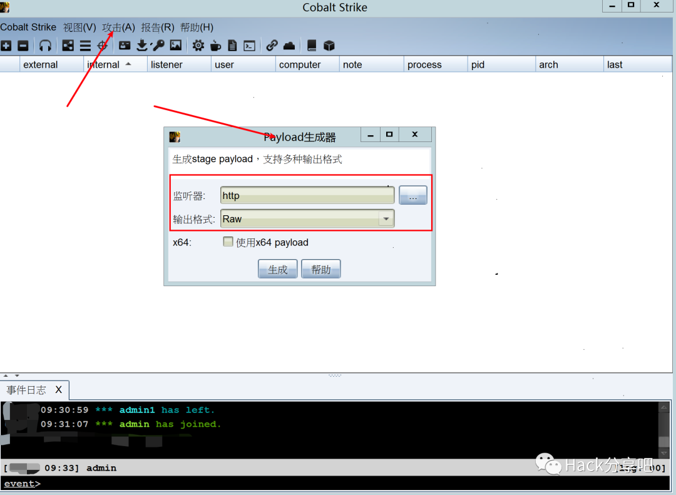This screenshot has width=676, height=495.
Task: Open the Cobalt Strike menu
Action: pos(28,27)
